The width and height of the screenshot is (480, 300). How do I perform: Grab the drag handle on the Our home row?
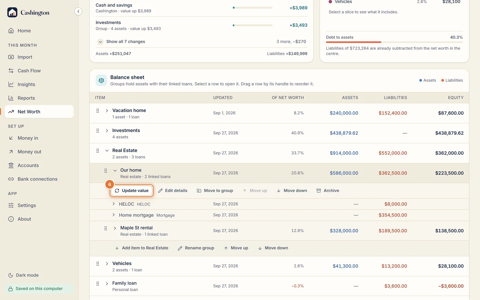106,171
